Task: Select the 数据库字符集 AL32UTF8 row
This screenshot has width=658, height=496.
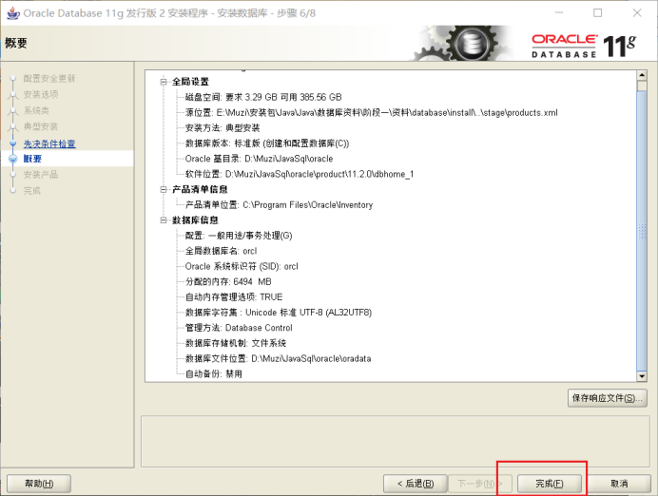Action: coord(279,313)
